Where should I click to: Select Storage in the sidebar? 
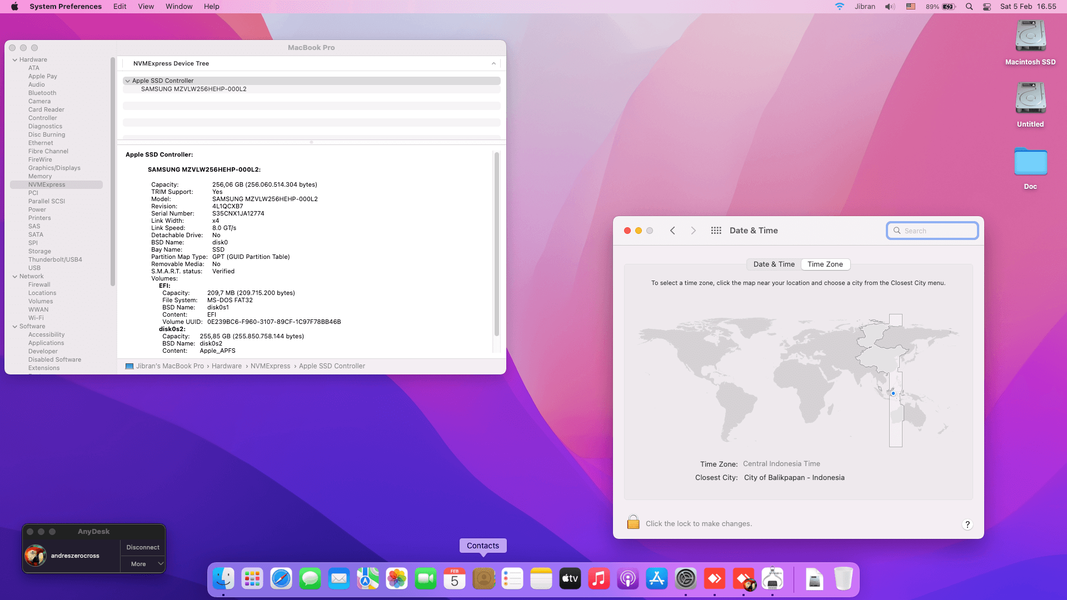coord(39,251)
